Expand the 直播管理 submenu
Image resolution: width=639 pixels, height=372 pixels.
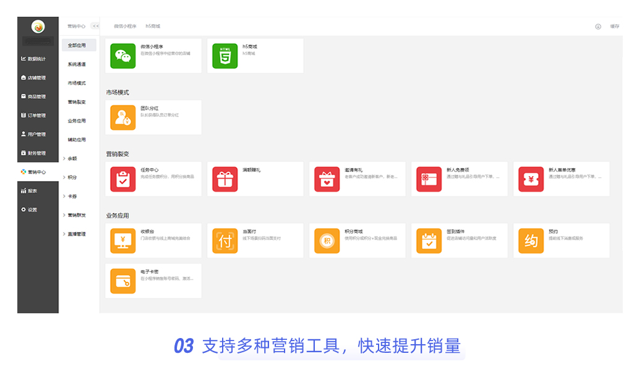75,234
